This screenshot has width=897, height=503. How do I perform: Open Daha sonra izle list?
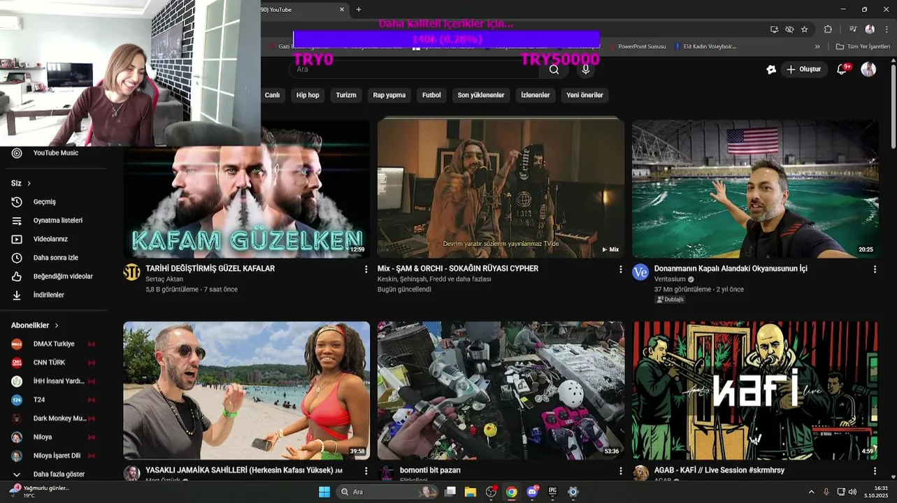(55, 258)
